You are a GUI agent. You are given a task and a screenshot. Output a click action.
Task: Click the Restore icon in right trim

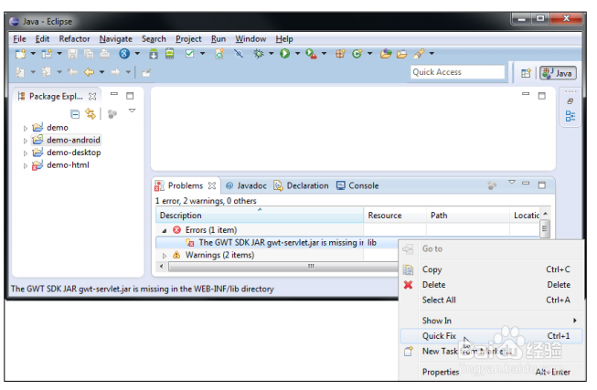570,101
